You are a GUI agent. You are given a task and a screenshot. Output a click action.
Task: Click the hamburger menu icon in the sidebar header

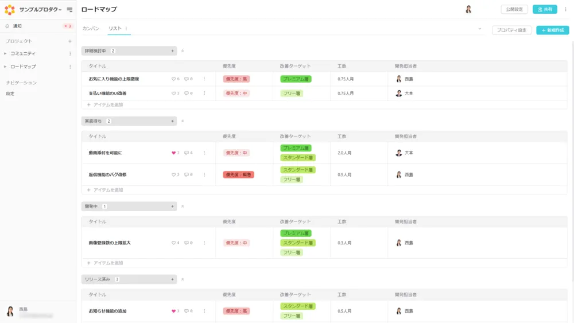tap(69, 10)
